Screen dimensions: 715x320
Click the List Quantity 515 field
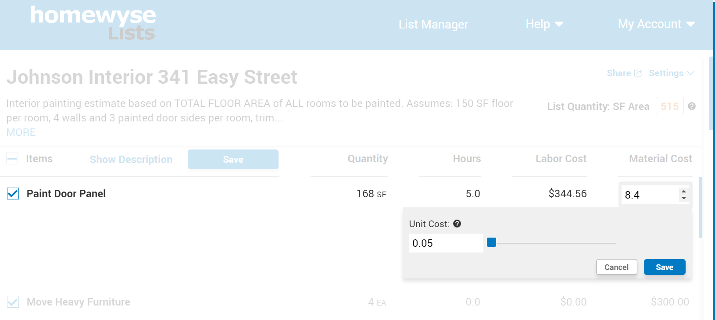(669, 106)
